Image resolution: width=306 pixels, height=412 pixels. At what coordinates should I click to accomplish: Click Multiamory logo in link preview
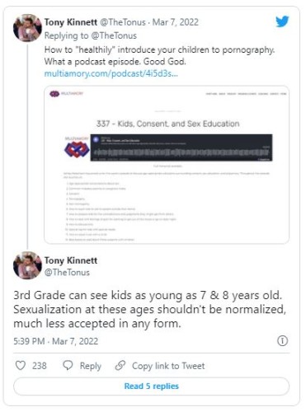coord(66,94)
